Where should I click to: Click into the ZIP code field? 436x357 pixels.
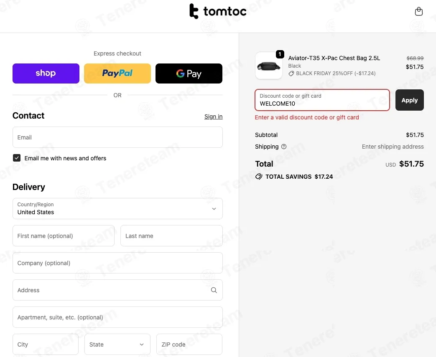189,344
